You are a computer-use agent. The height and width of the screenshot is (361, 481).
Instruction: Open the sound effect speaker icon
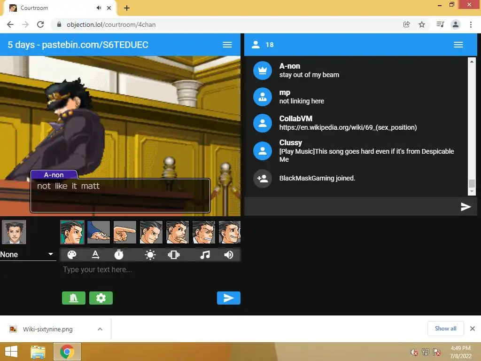click(x=229, y=255)
